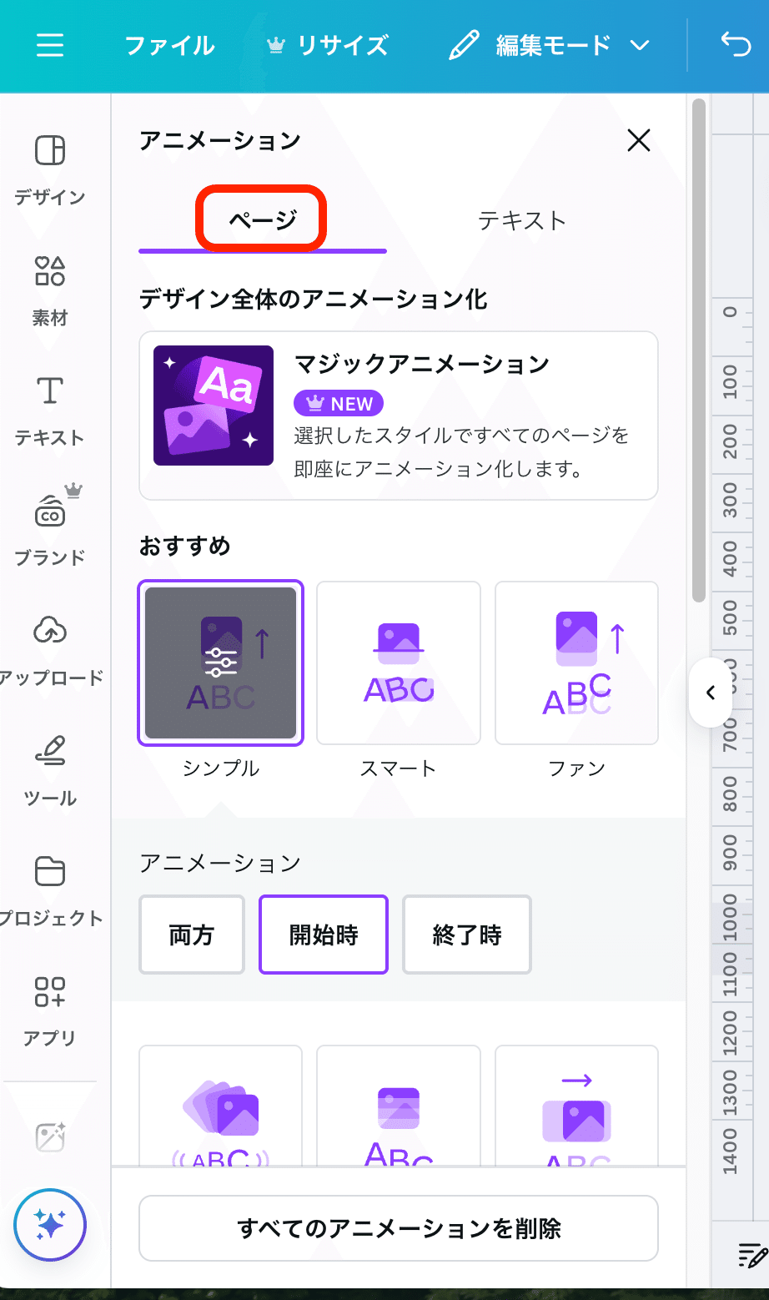This screenshot has height=1300, width=769.
Task: Click the undo arrow in the top bar
Action: coord(737,46)
